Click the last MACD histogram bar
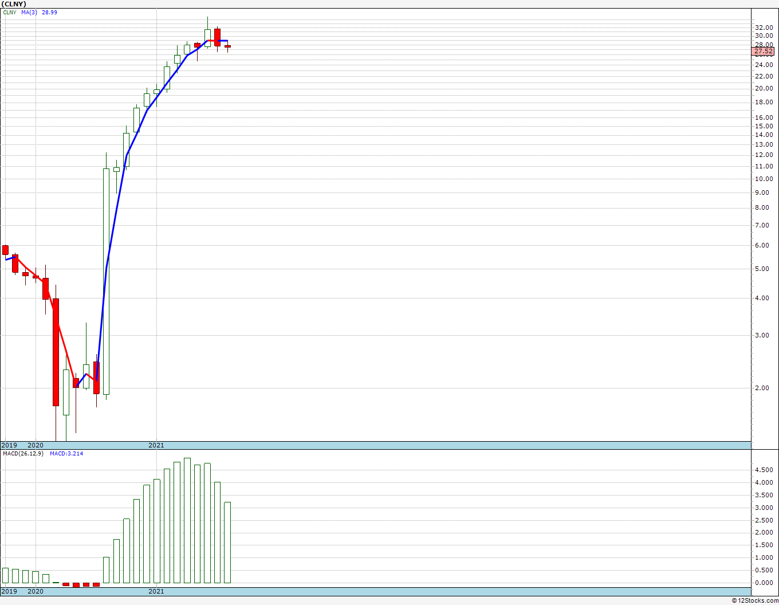This screenshot has width=779, height=605. [227, 543]
